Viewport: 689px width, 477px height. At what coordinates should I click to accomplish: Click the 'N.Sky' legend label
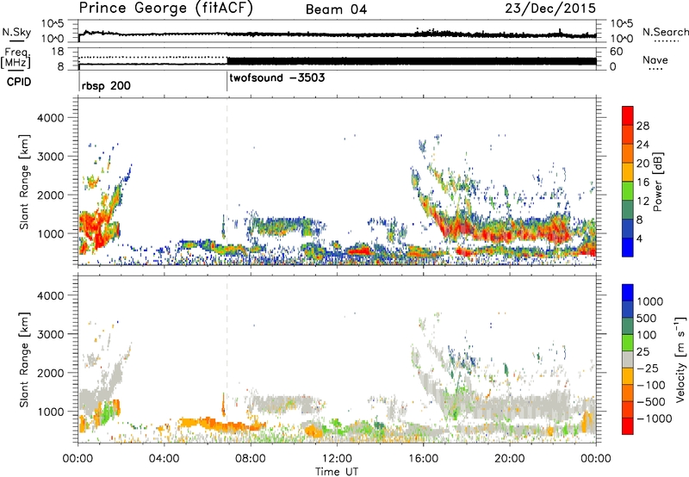[16, 32]
